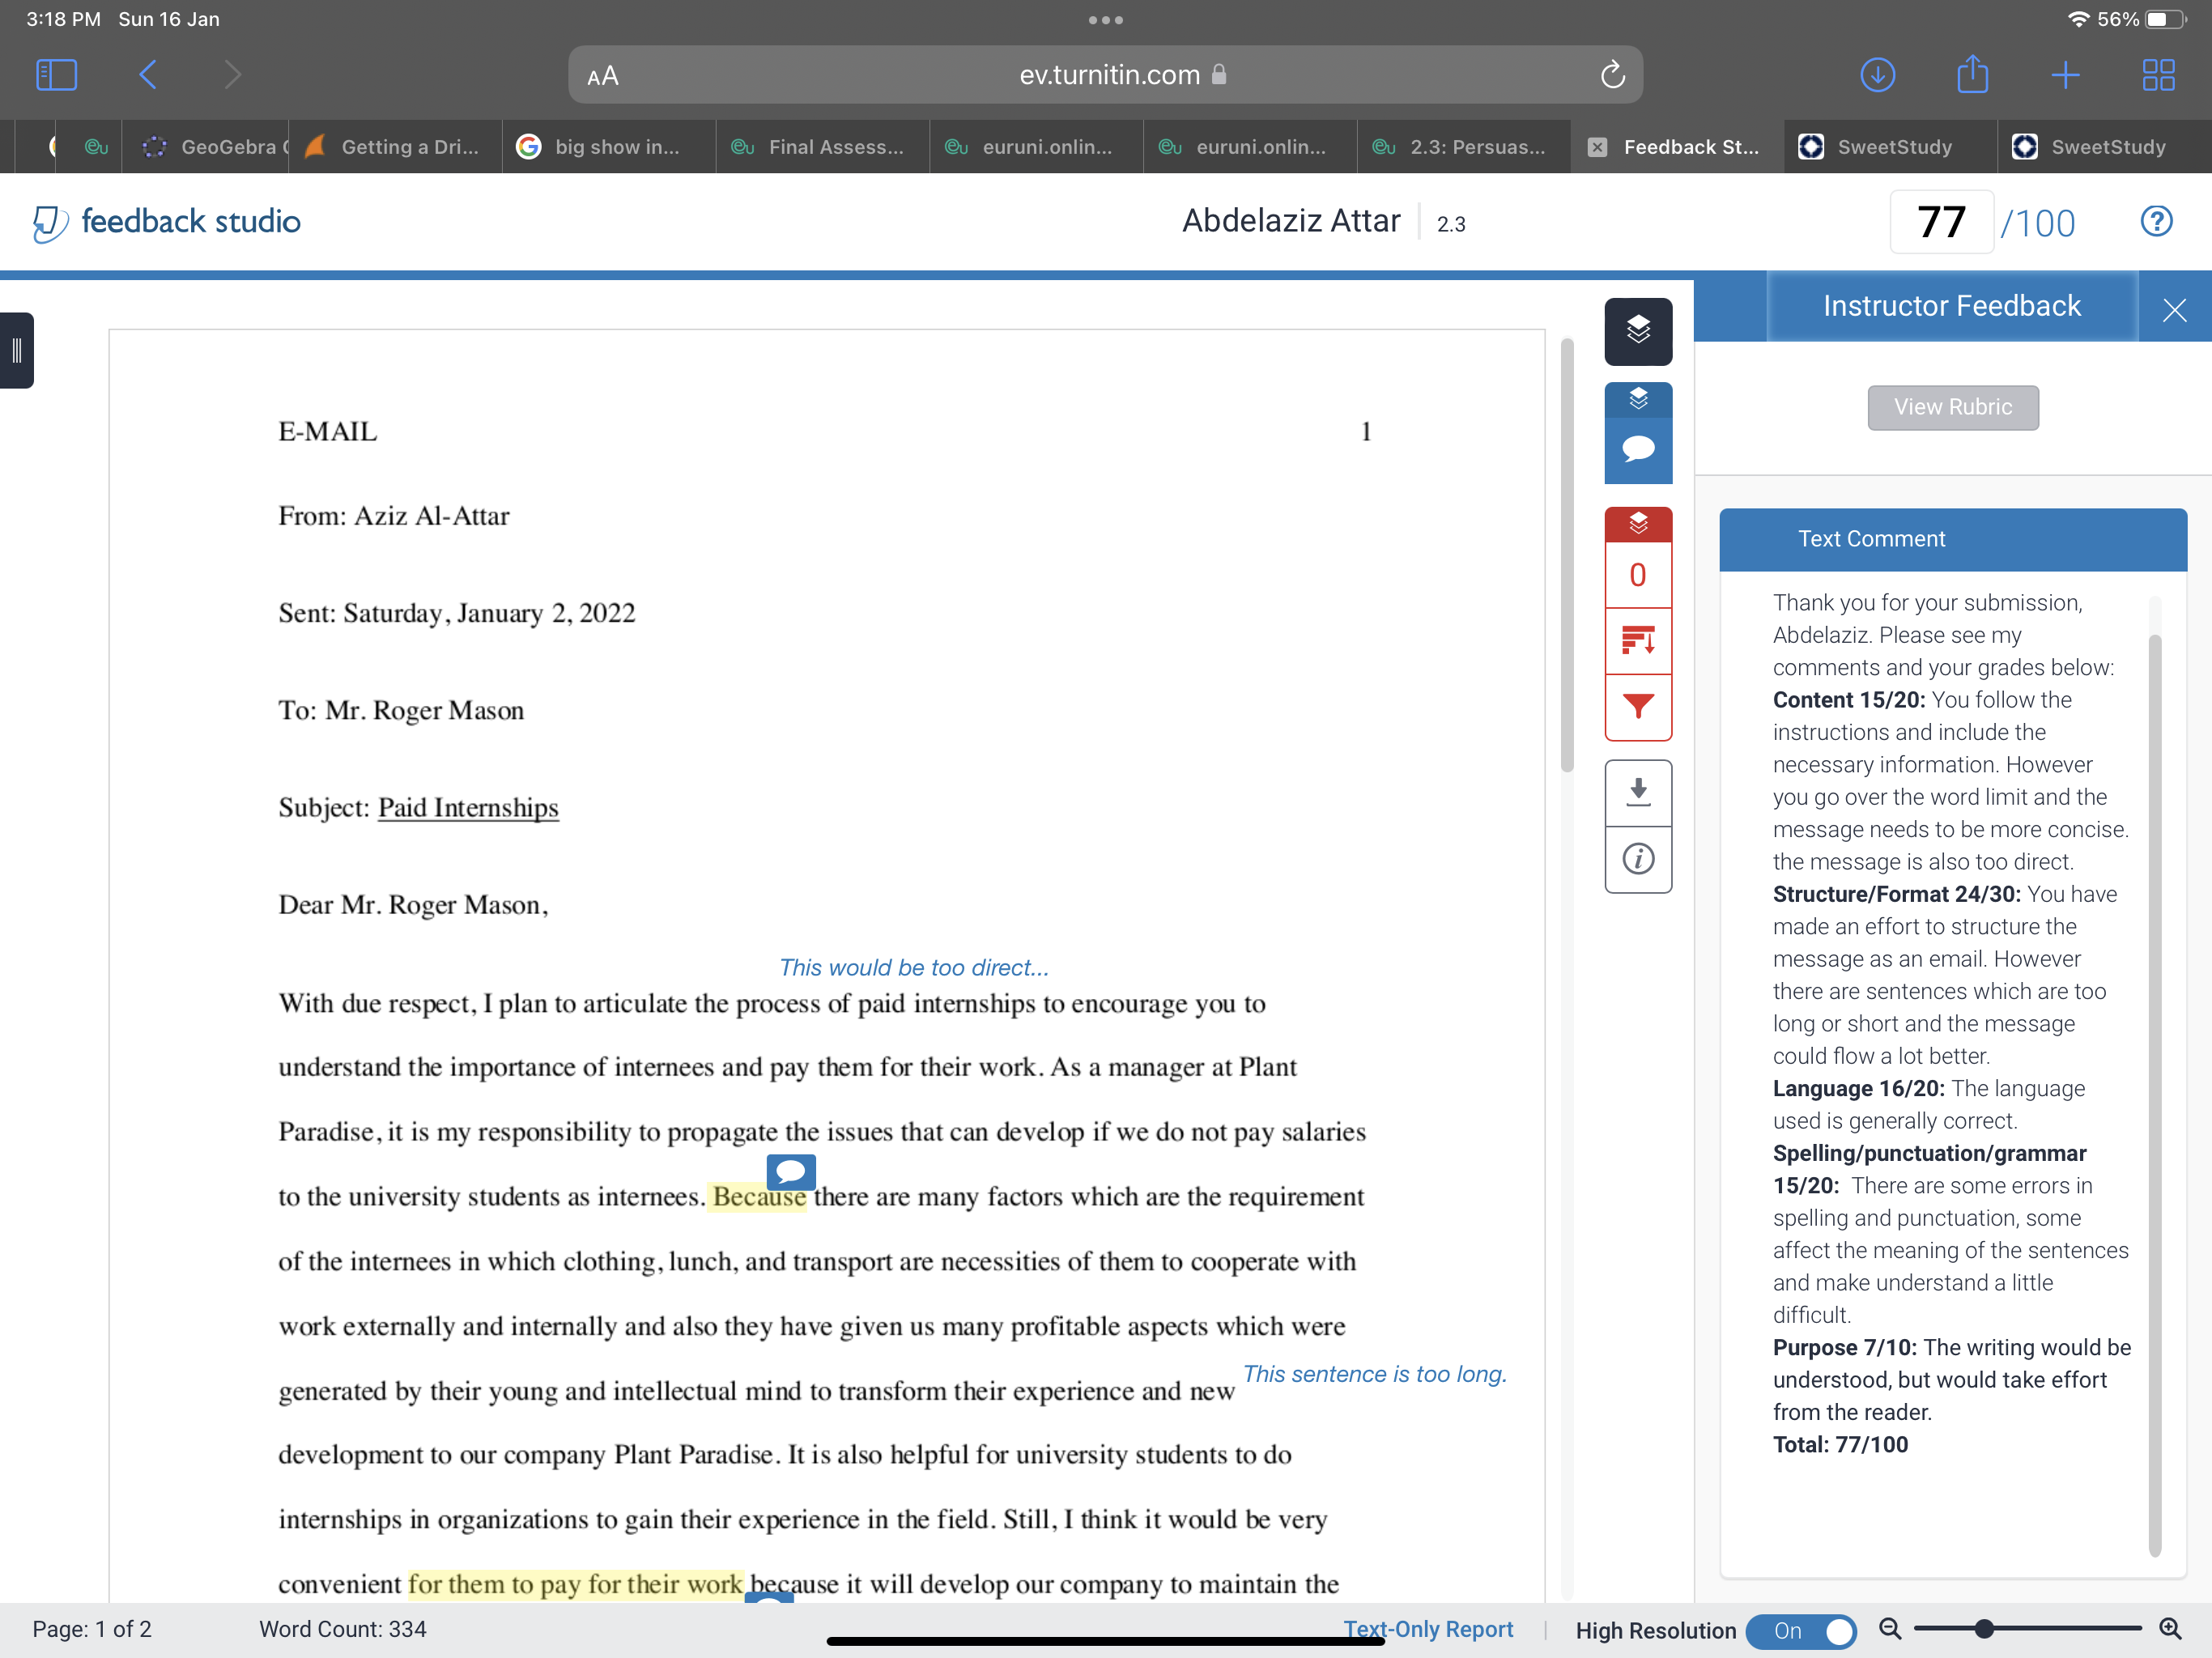Viewport: 2212px width, 1658px height.
Task: Open the 'This sentence is too long.' comment
Action: coord(1375,1374)
